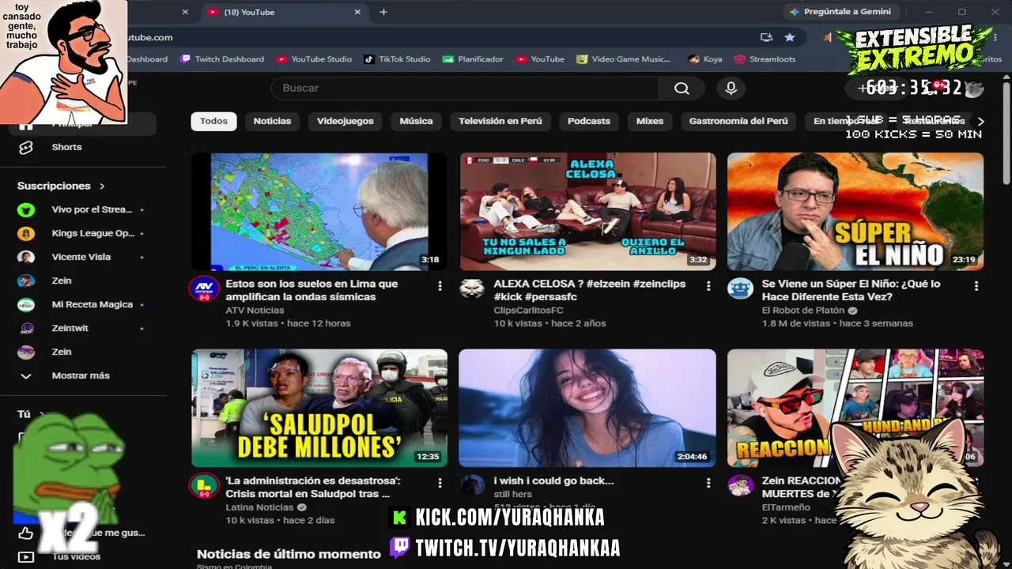Click the browser address bar

click(x=443, y=37)
